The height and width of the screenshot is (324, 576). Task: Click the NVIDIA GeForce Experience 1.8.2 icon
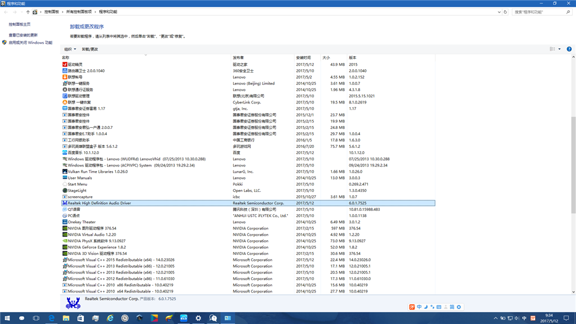[x=65, y=247]
